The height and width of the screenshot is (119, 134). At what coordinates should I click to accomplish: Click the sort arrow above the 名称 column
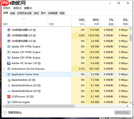(x=24, y=19)
